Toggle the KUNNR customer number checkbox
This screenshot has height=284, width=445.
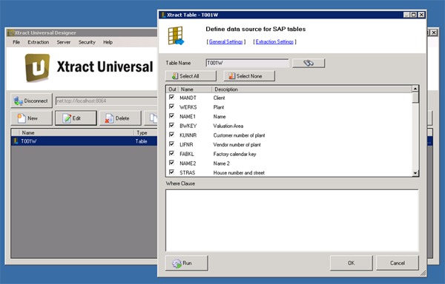point(172,135)
